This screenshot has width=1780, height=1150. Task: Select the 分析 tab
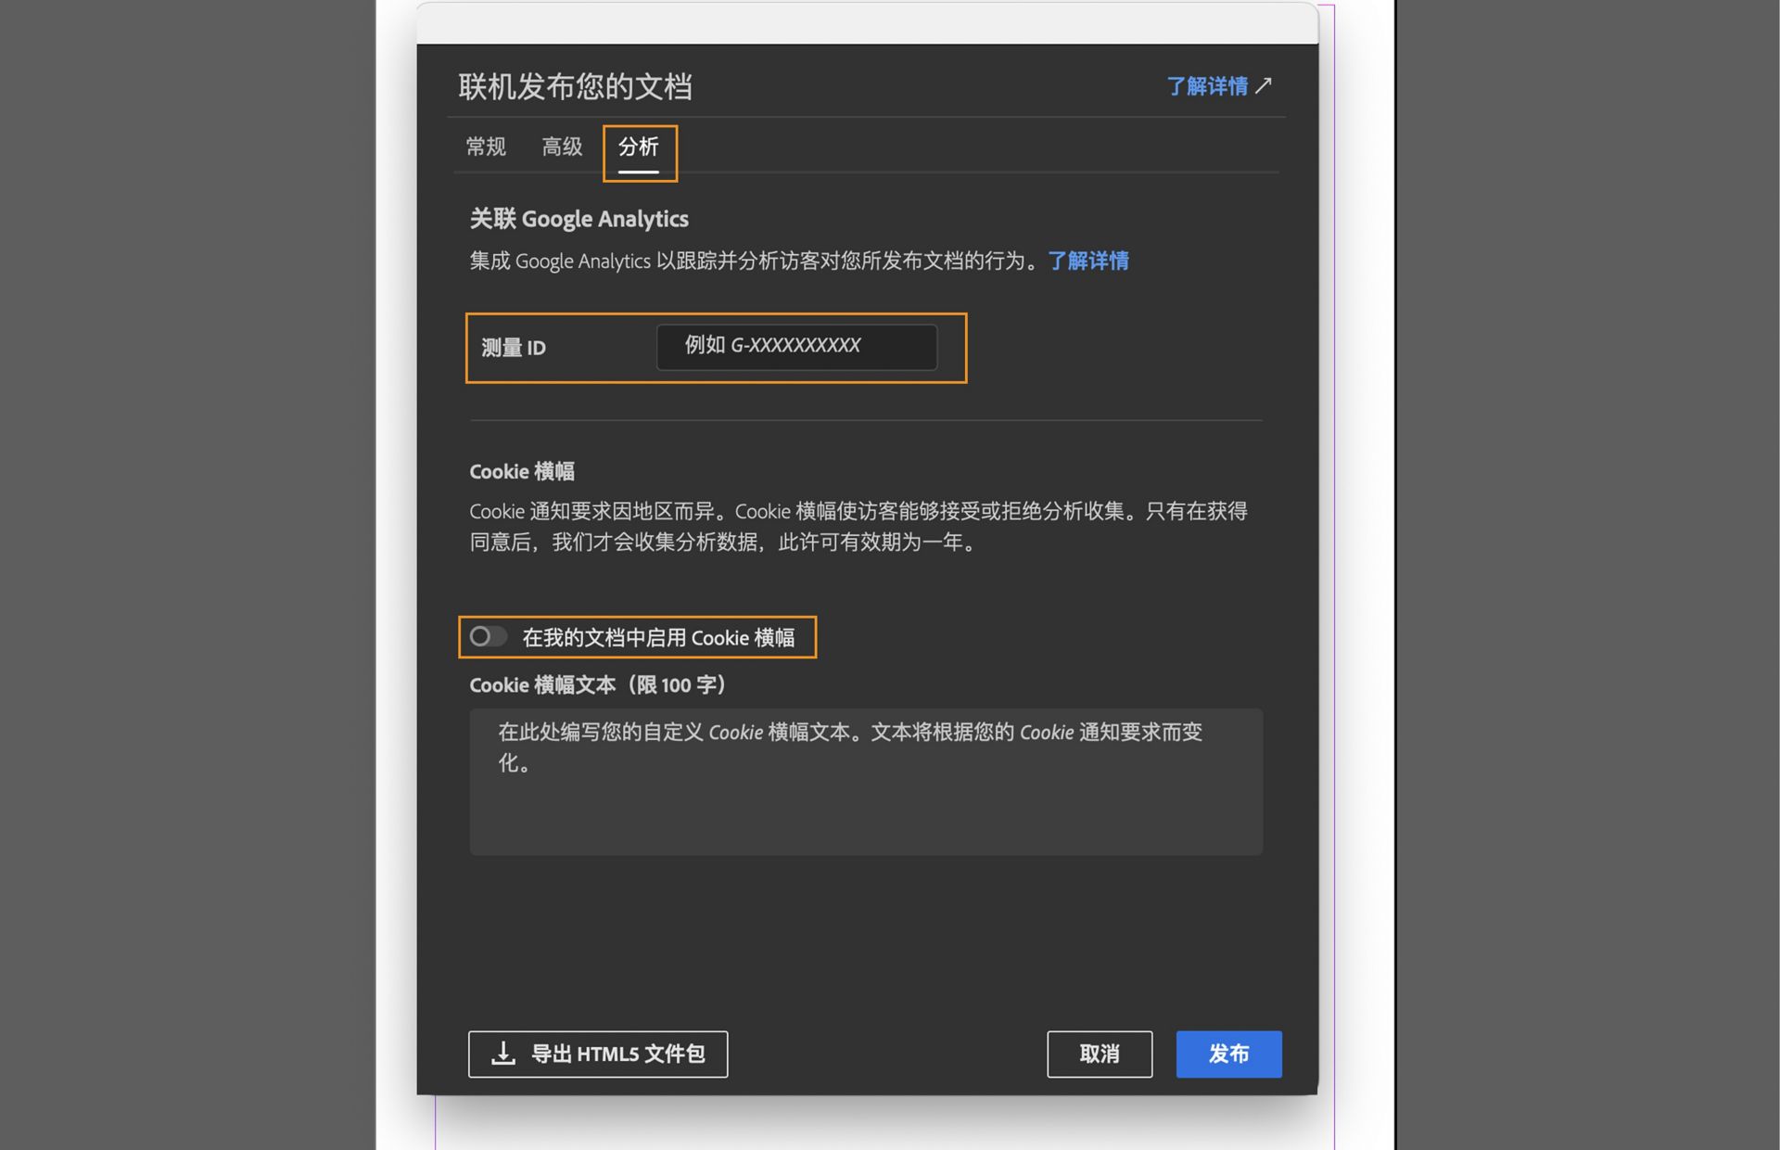coord(640,148)
